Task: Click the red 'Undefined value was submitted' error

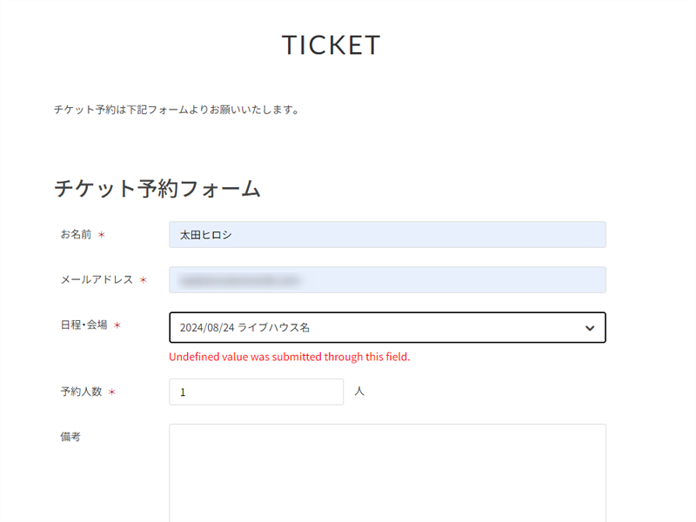Action: (x=289, y=357)
